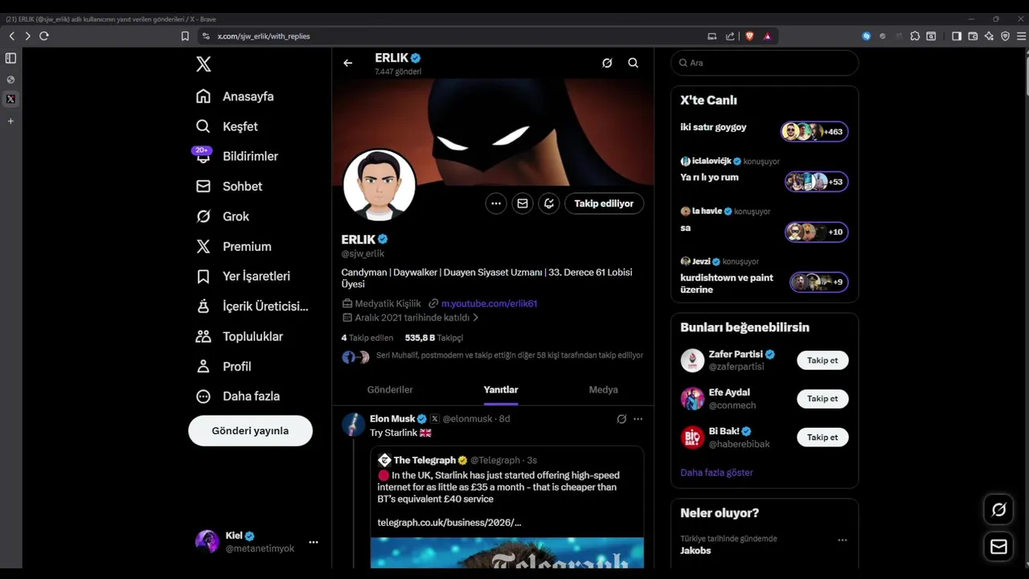Click the bookmark icon in address bar
Image resolution: width=1029 pixels, height=579 pixels.
pyautogui.click(x=185, y=36)
